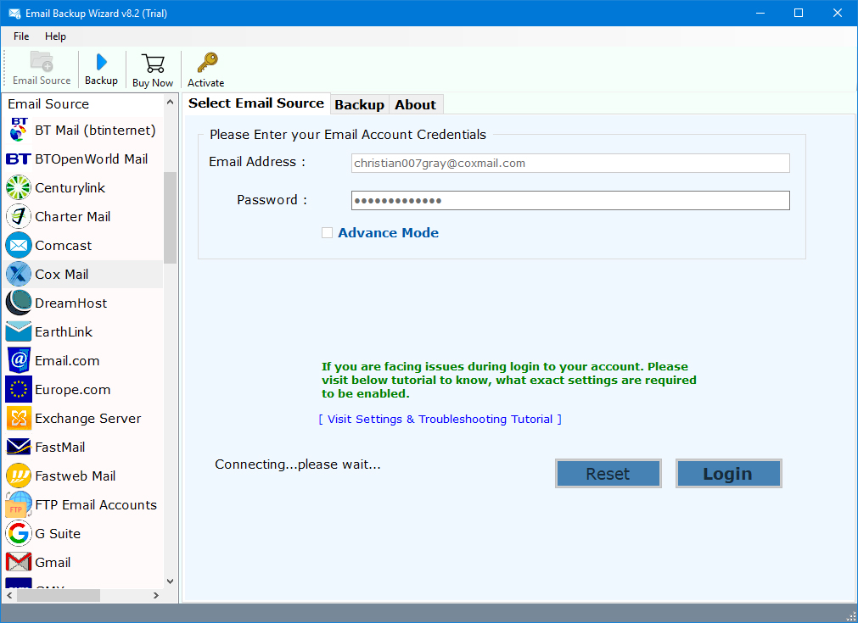Select the FTP Email Accounts text entry
The height and width of the screenshot is (623, 858).
pos(96,505)
